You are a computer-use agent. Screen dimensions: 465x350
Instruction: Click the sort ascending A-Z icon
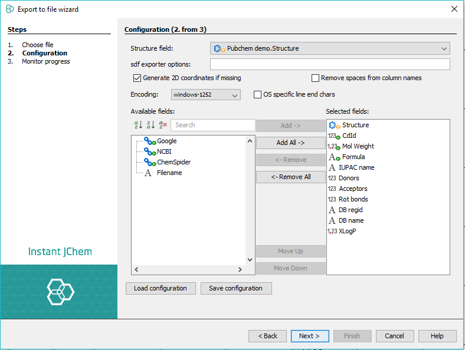coord(139,125)
